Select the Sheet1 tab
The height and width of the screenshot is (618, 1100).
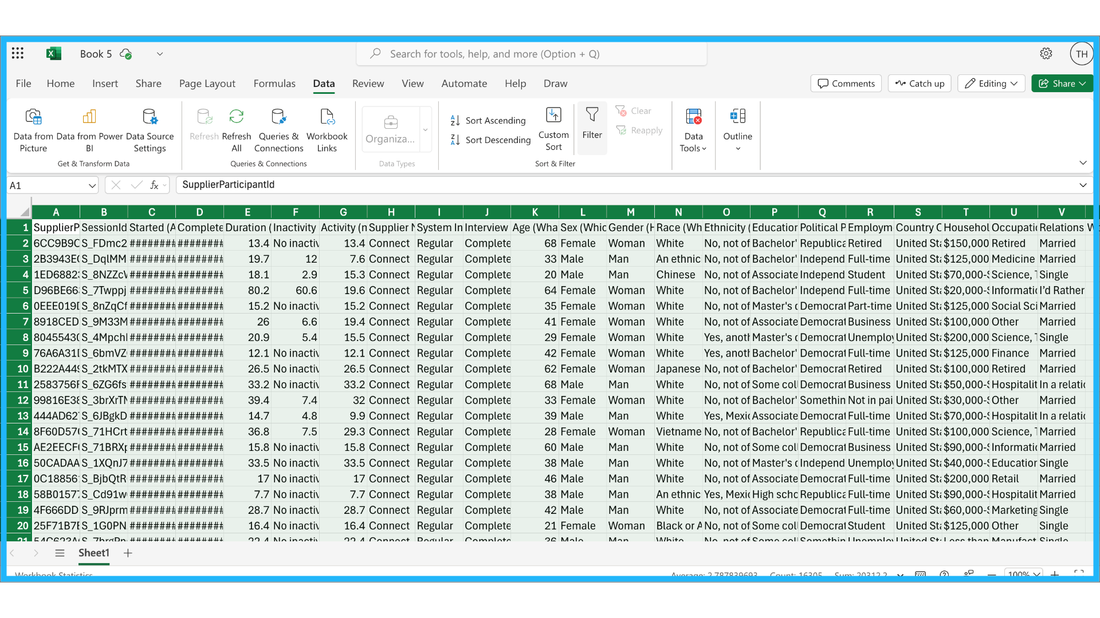point(93,553)
